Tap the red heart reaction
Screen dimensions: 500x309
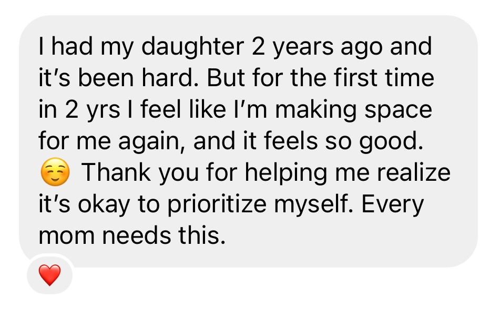point(49,275)
